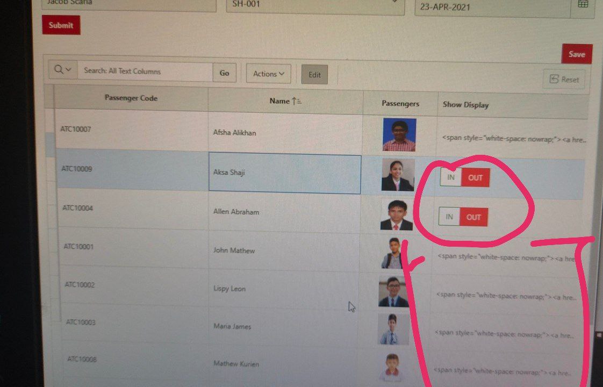Click the Show Display column header
The height and width of the screenshot is (387, 603).
(x=466, y=105)
